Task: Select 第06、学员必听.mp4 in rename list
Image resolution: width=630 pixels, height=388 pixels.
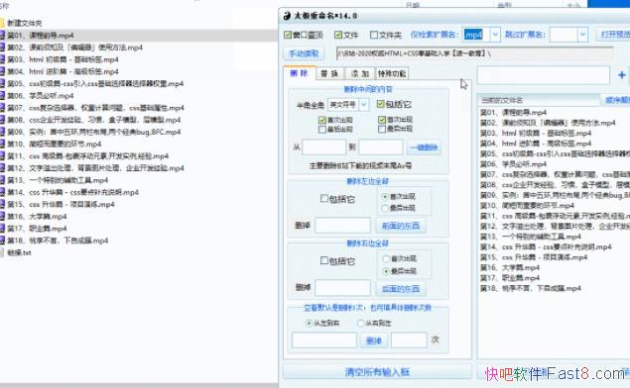Action: [514, 164]
